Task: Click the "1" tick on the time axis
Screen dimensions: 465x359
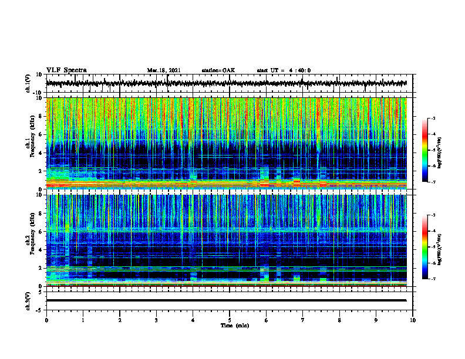Action: [x=83, y=320]
